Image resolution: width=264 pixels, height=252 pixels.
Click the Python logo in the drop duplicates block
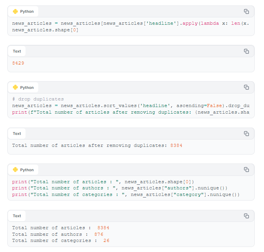[15, 87]
